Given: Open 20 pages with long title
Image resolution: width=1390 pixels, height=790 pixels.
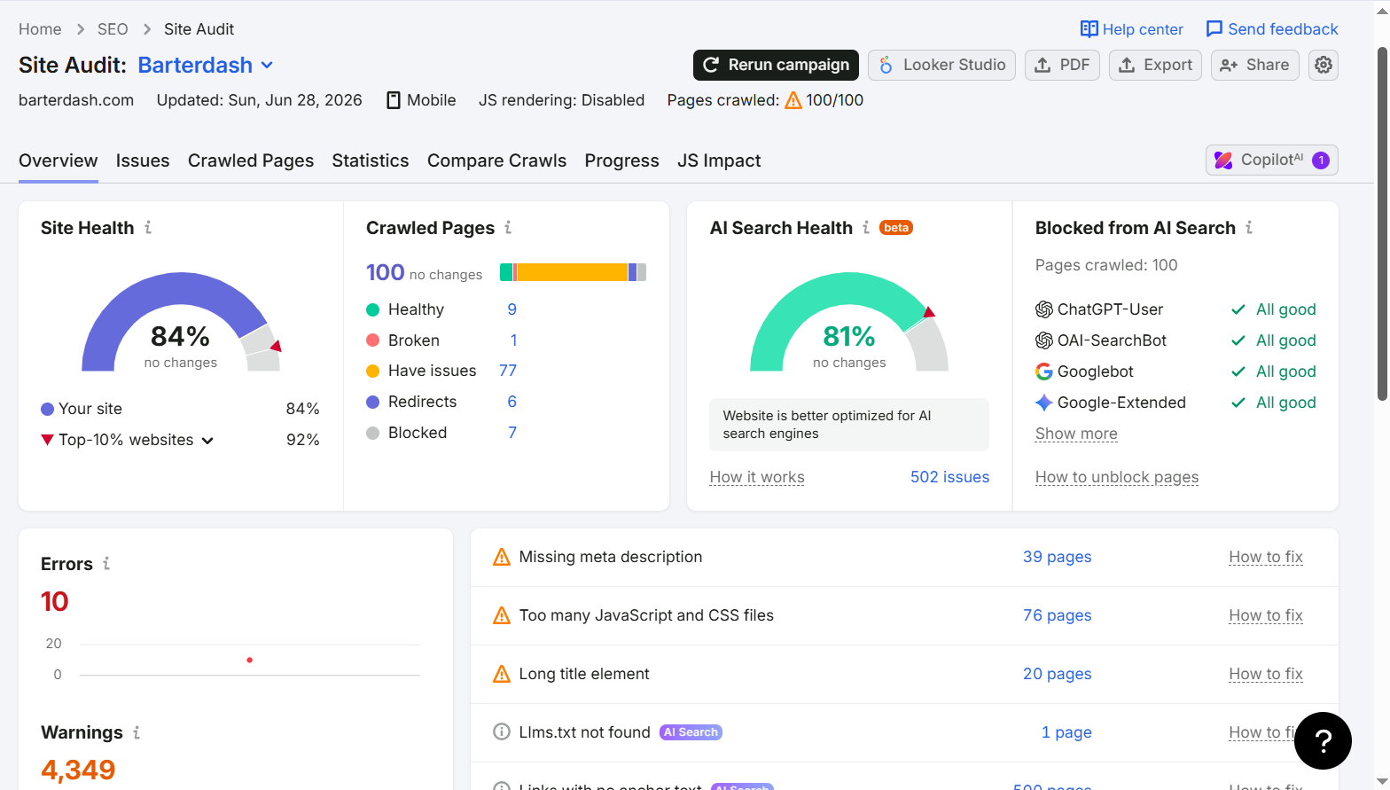Looking at the screenshot, I should [1057, 674].
